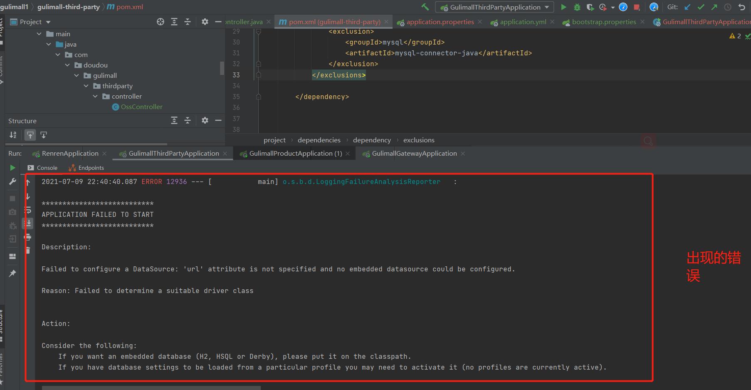The image size is (751, 390).
Task: Click 'dependencies' breadcrumb
Action: (319, 140)
